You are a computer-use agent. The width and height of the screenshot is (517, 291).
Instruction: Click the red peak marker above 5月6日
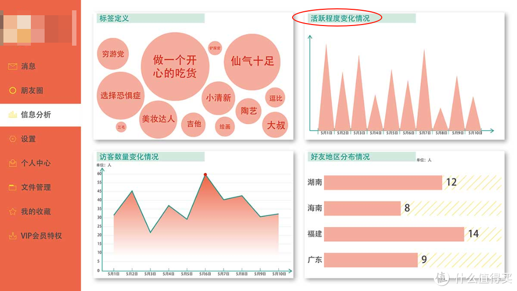point(206,174)
